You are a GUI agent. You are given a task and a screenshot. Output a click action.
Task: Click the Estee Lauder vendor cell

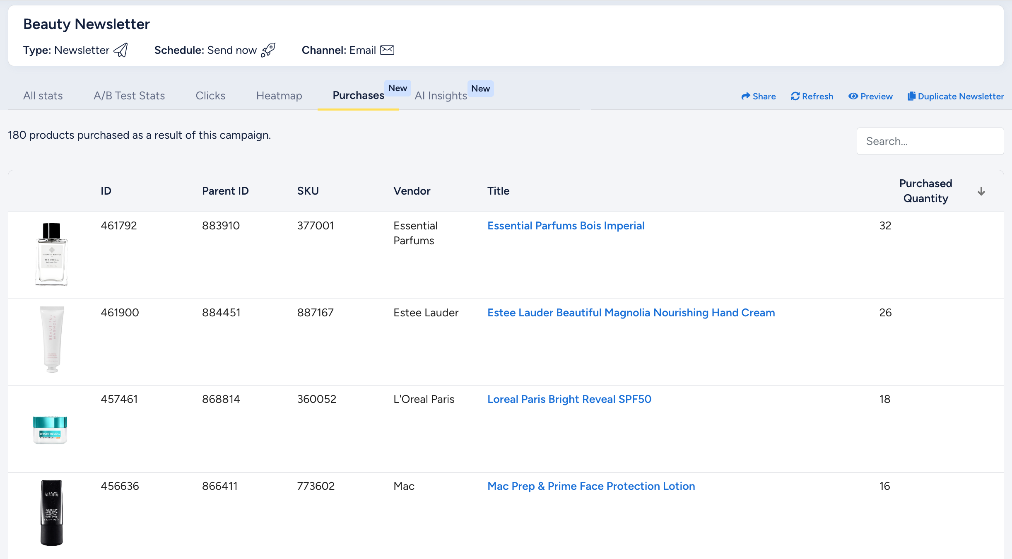point(426,313)
